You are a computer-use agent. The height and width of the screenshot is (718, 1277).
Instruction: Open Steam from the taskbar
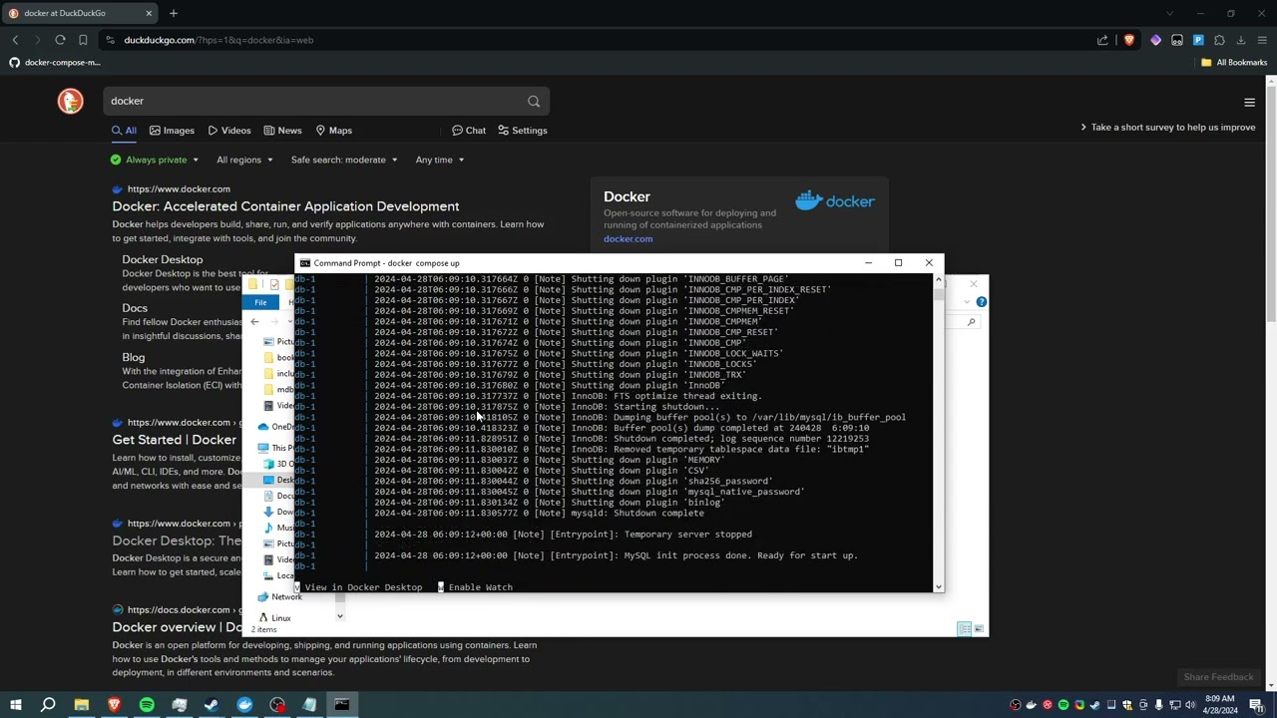coord(212,705)
